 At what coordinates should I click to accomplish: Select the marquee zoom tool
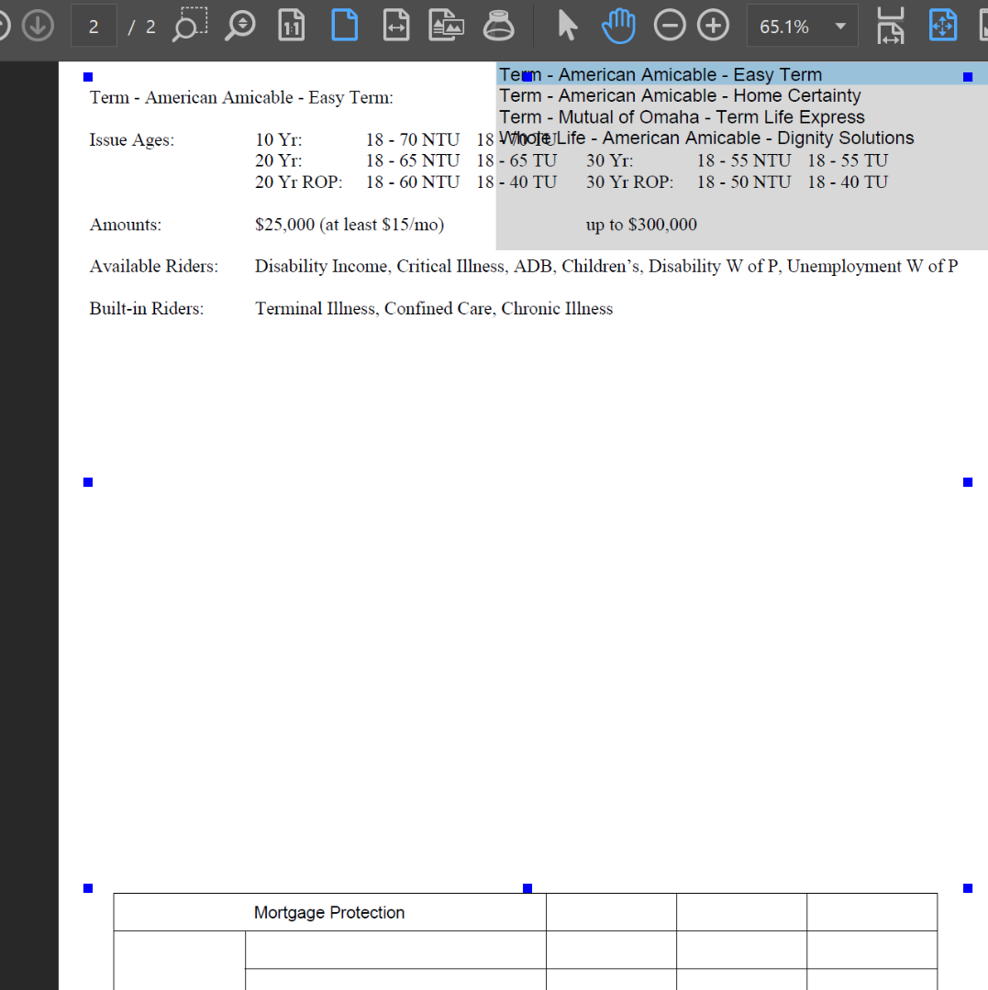click(x=190, y=26)
